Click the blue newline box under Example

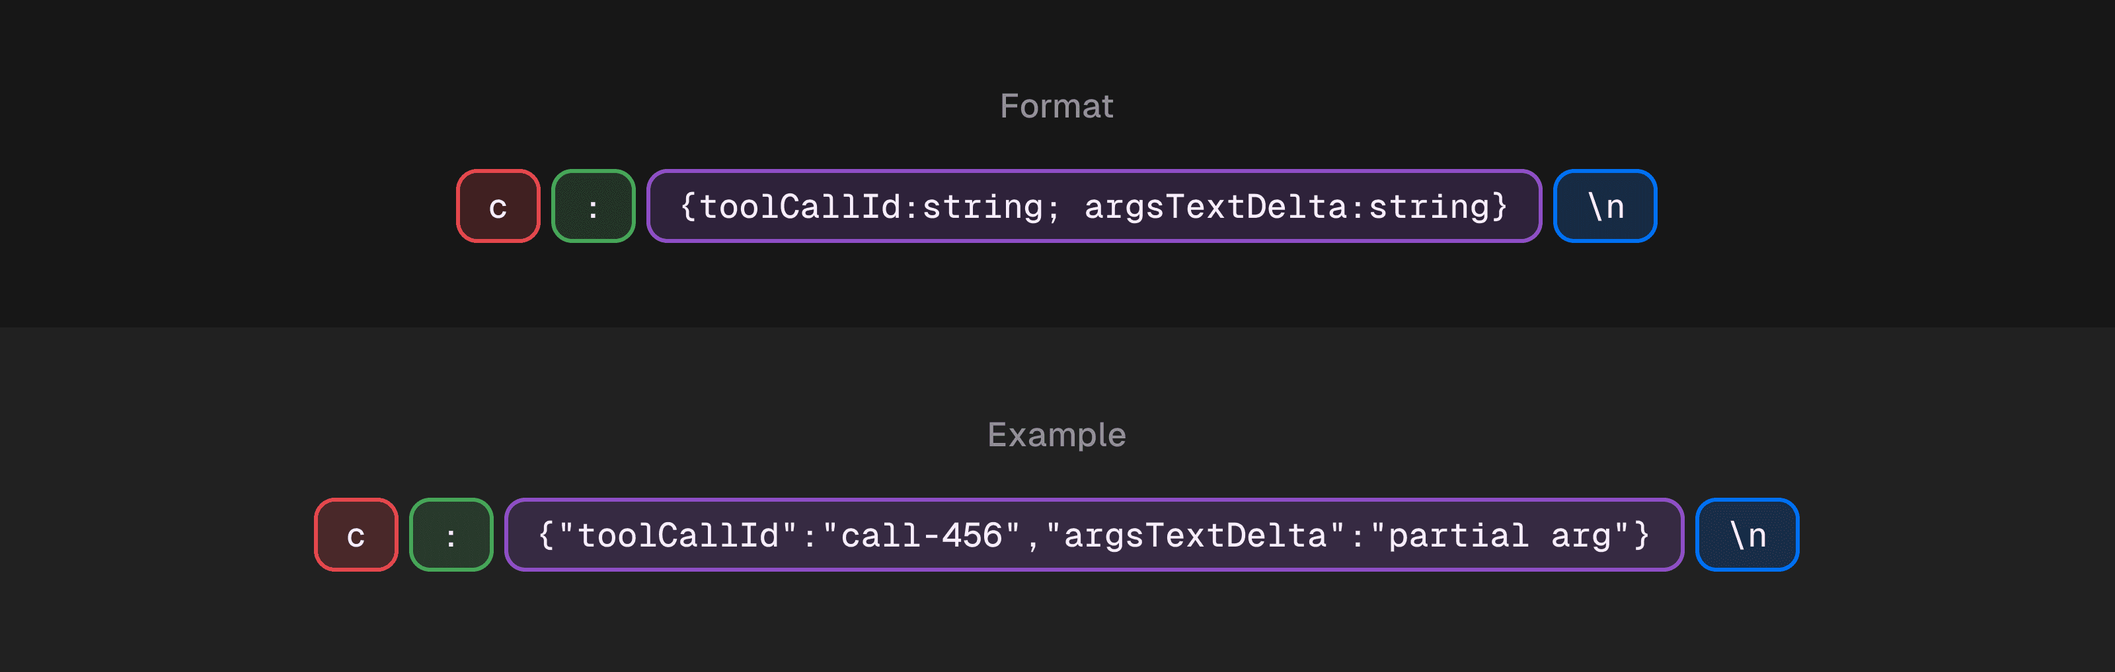point(1746,535)
